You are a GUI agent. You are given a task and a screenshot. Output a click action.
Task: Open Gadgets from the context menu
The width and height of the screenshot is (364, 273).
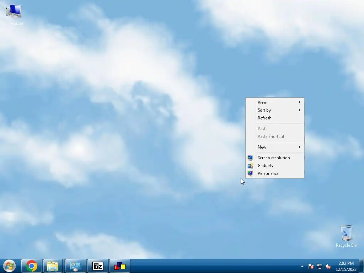click(x=275, y=166)
